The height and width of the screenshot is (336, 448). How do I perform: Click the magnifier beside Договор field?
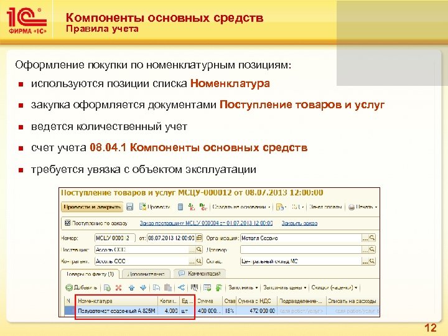point(372,250)
